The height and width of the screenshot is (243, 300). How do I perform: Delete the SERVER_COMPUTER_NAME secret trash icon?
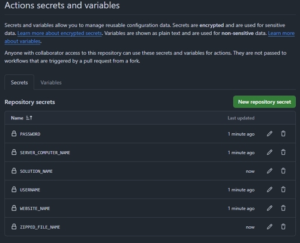point(283,152)
